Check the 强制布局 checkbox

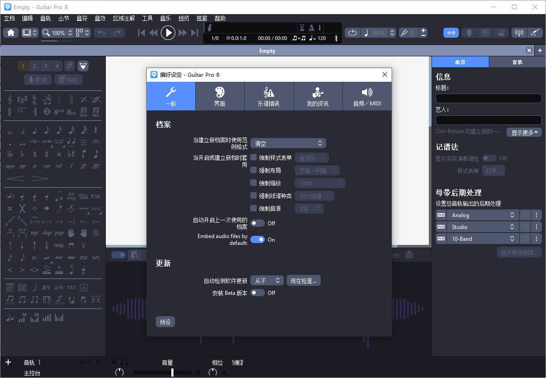253,170
